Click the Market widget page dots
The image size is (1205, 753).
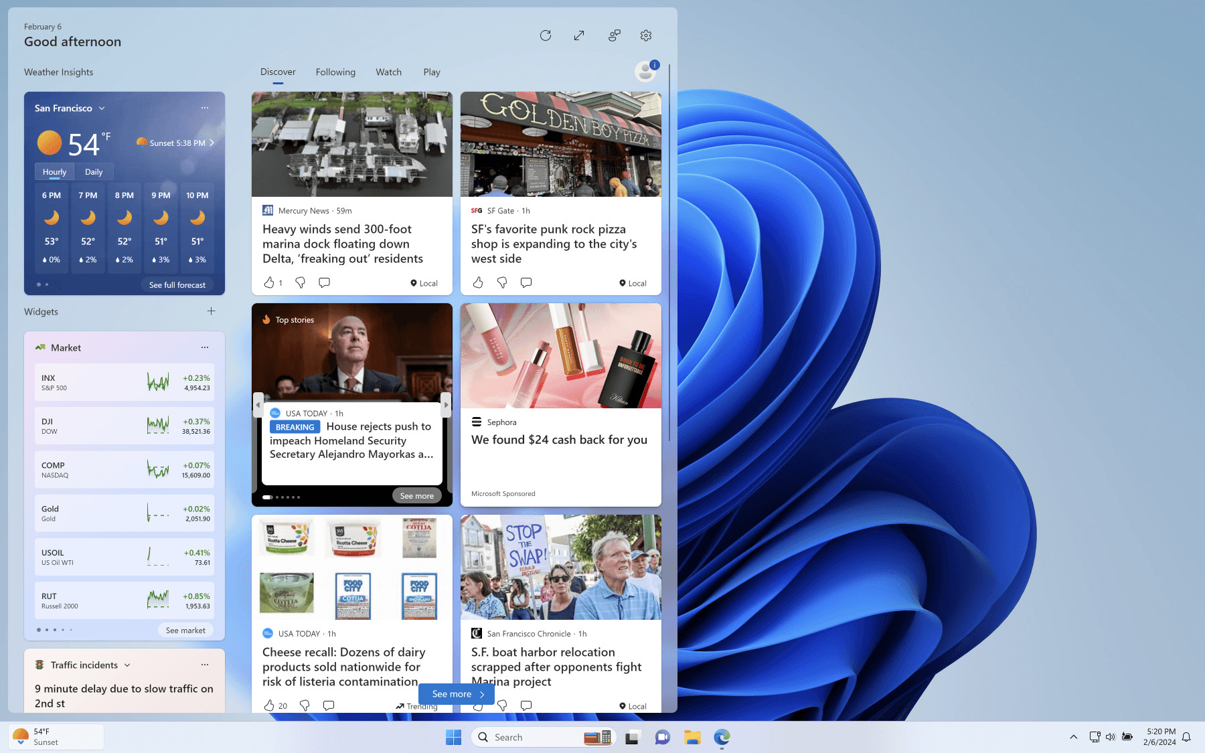pyautogui.click(x=55, y=630)
